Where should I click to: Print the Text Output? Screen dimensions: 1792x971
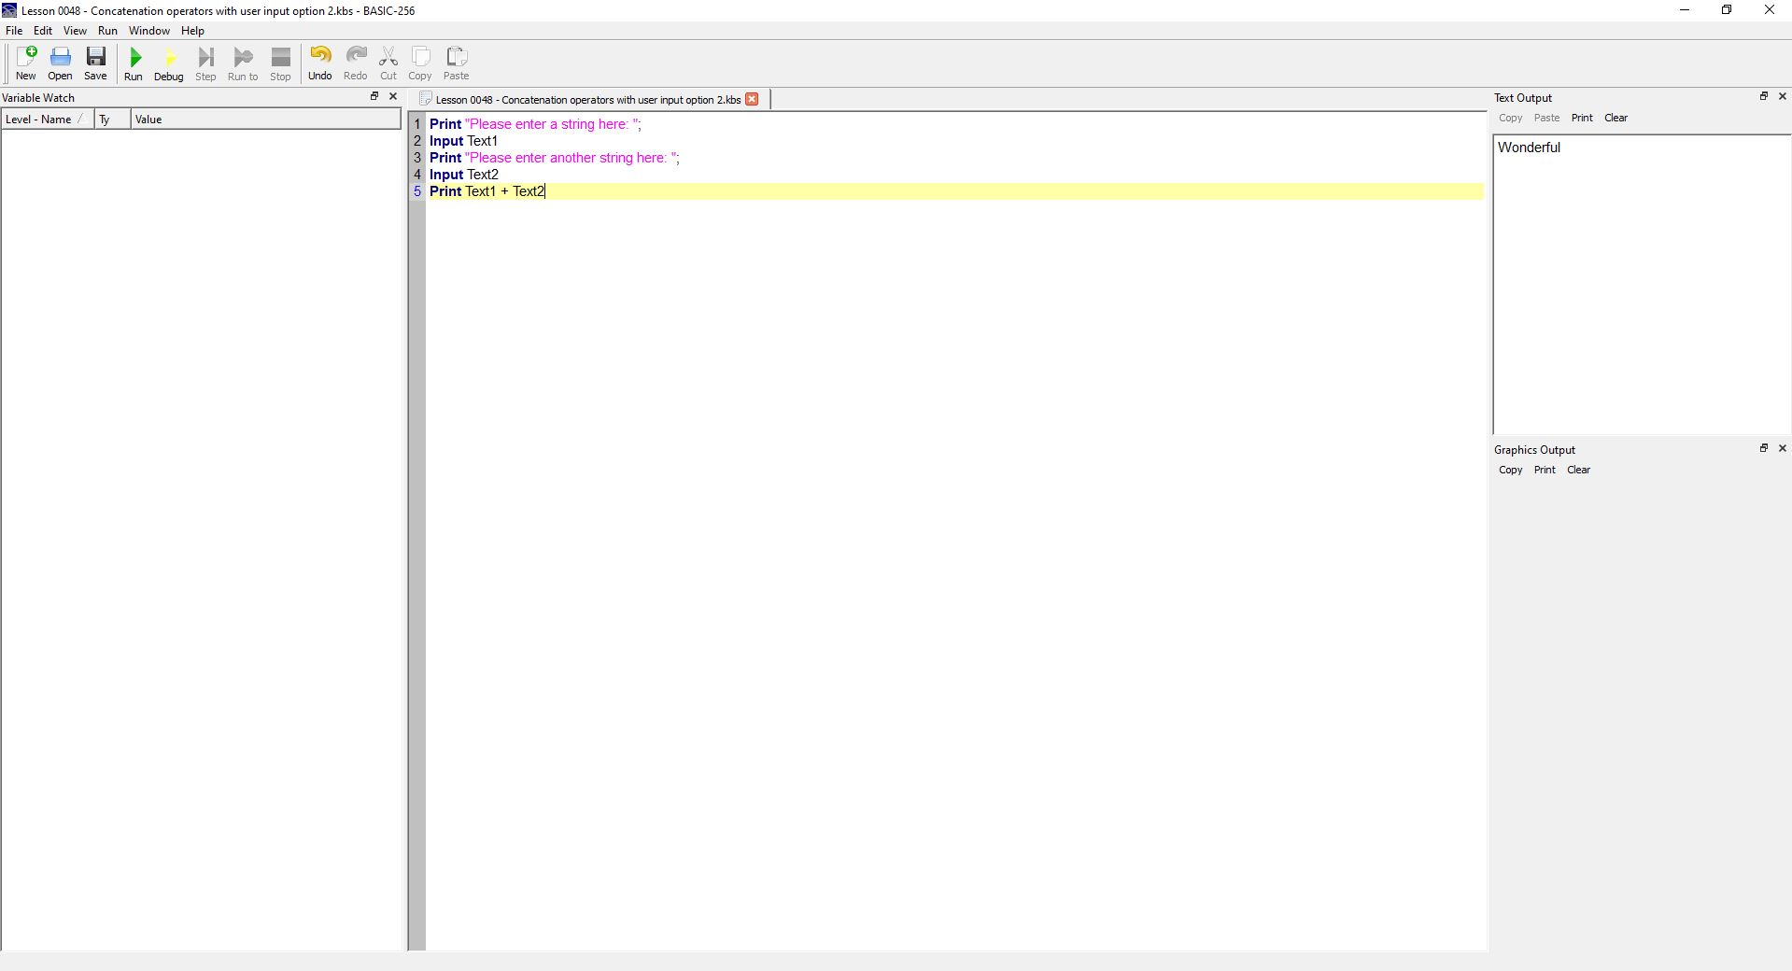coord(1581,118)
